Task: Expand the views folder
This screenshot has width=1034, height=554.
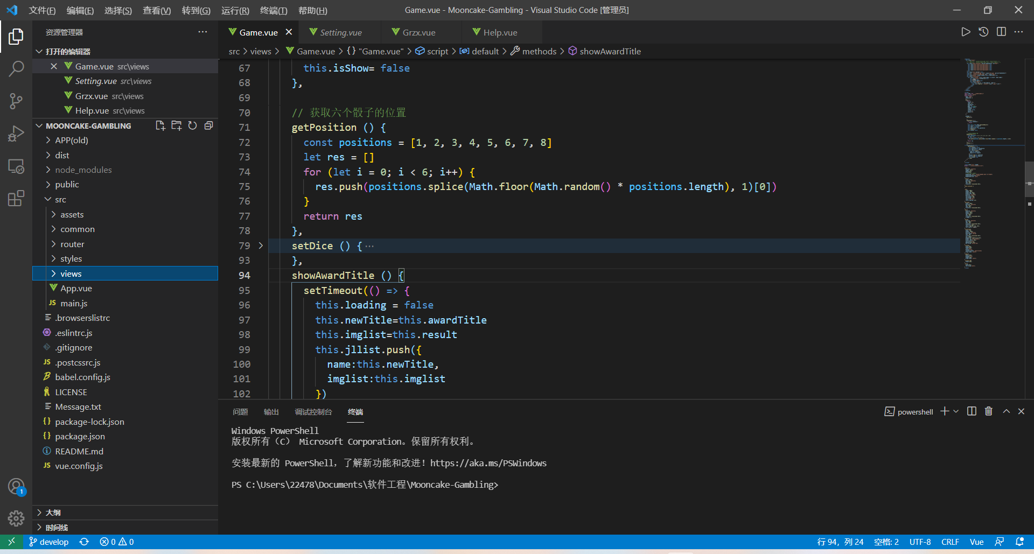Action: coord(71,274)
